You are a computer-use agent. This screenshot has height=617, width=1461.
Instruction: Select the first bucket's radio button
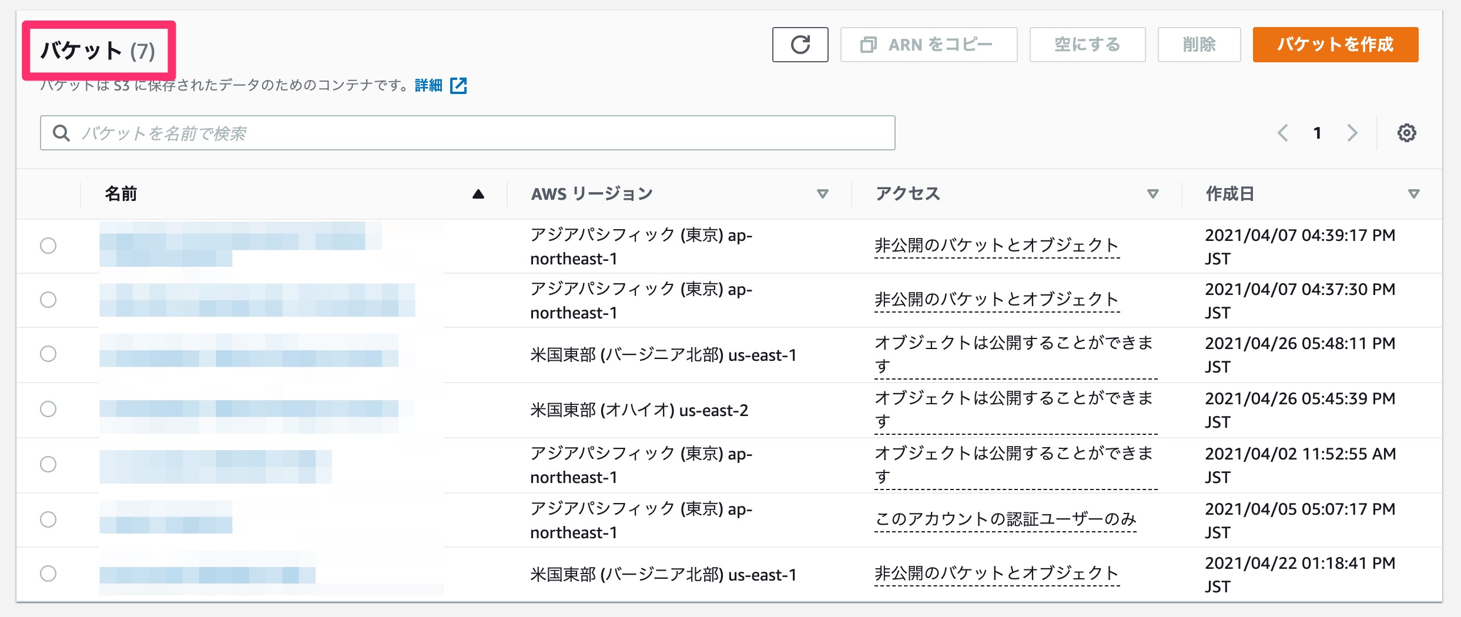pyautogui.click(x=48, y=246)
